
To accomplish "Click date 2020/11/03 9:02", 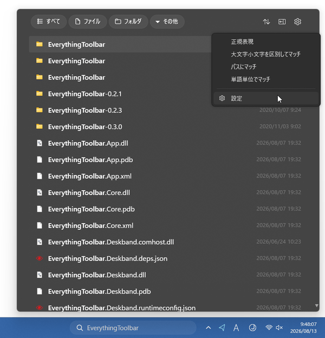I will [x=280, y=126].
